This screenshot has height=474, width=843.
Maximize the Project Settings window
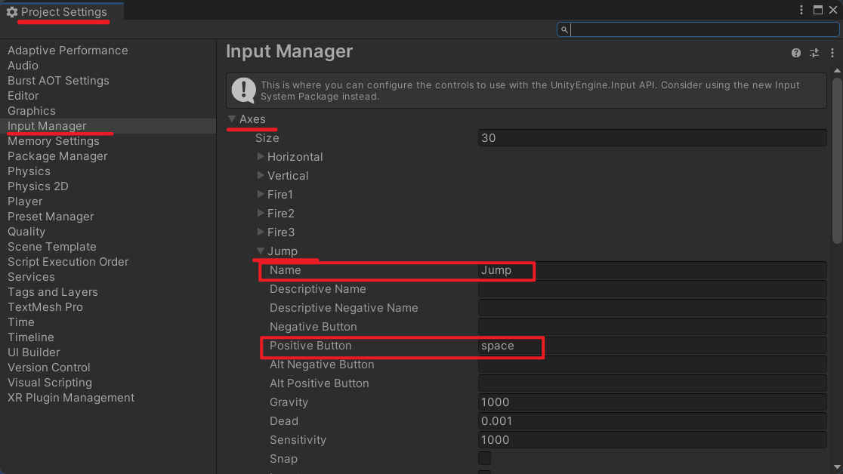click(x=817, y=10)
